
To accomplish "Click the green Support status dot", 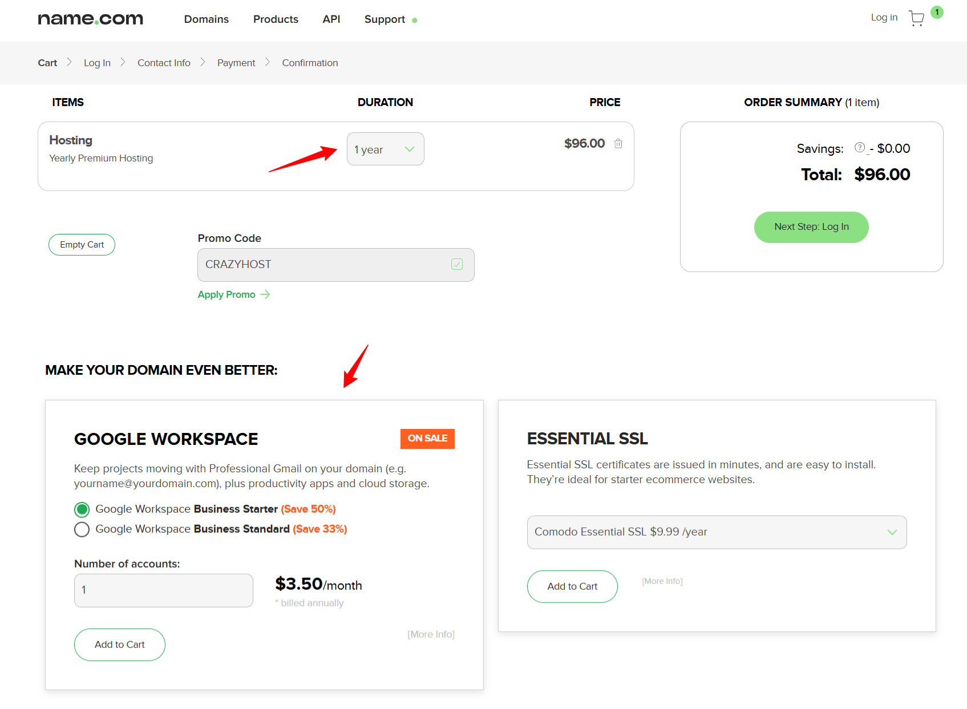I will click(x=415, y=21).
